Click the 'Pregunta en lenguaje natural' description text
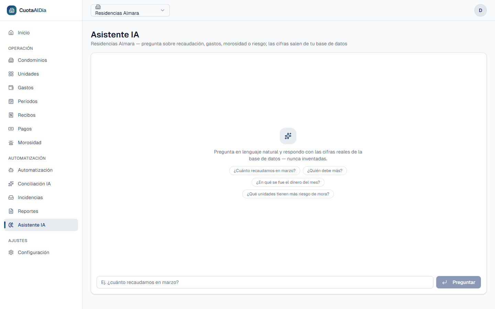Screen dimensions: 495x309 [288, 155]
